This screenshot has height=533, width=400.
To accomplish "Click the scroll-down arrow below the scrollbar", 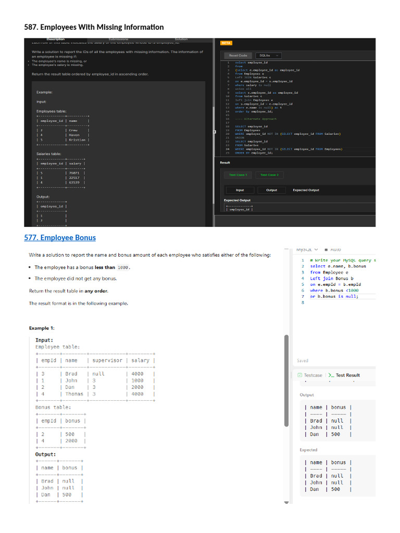I will click(286, 502).
